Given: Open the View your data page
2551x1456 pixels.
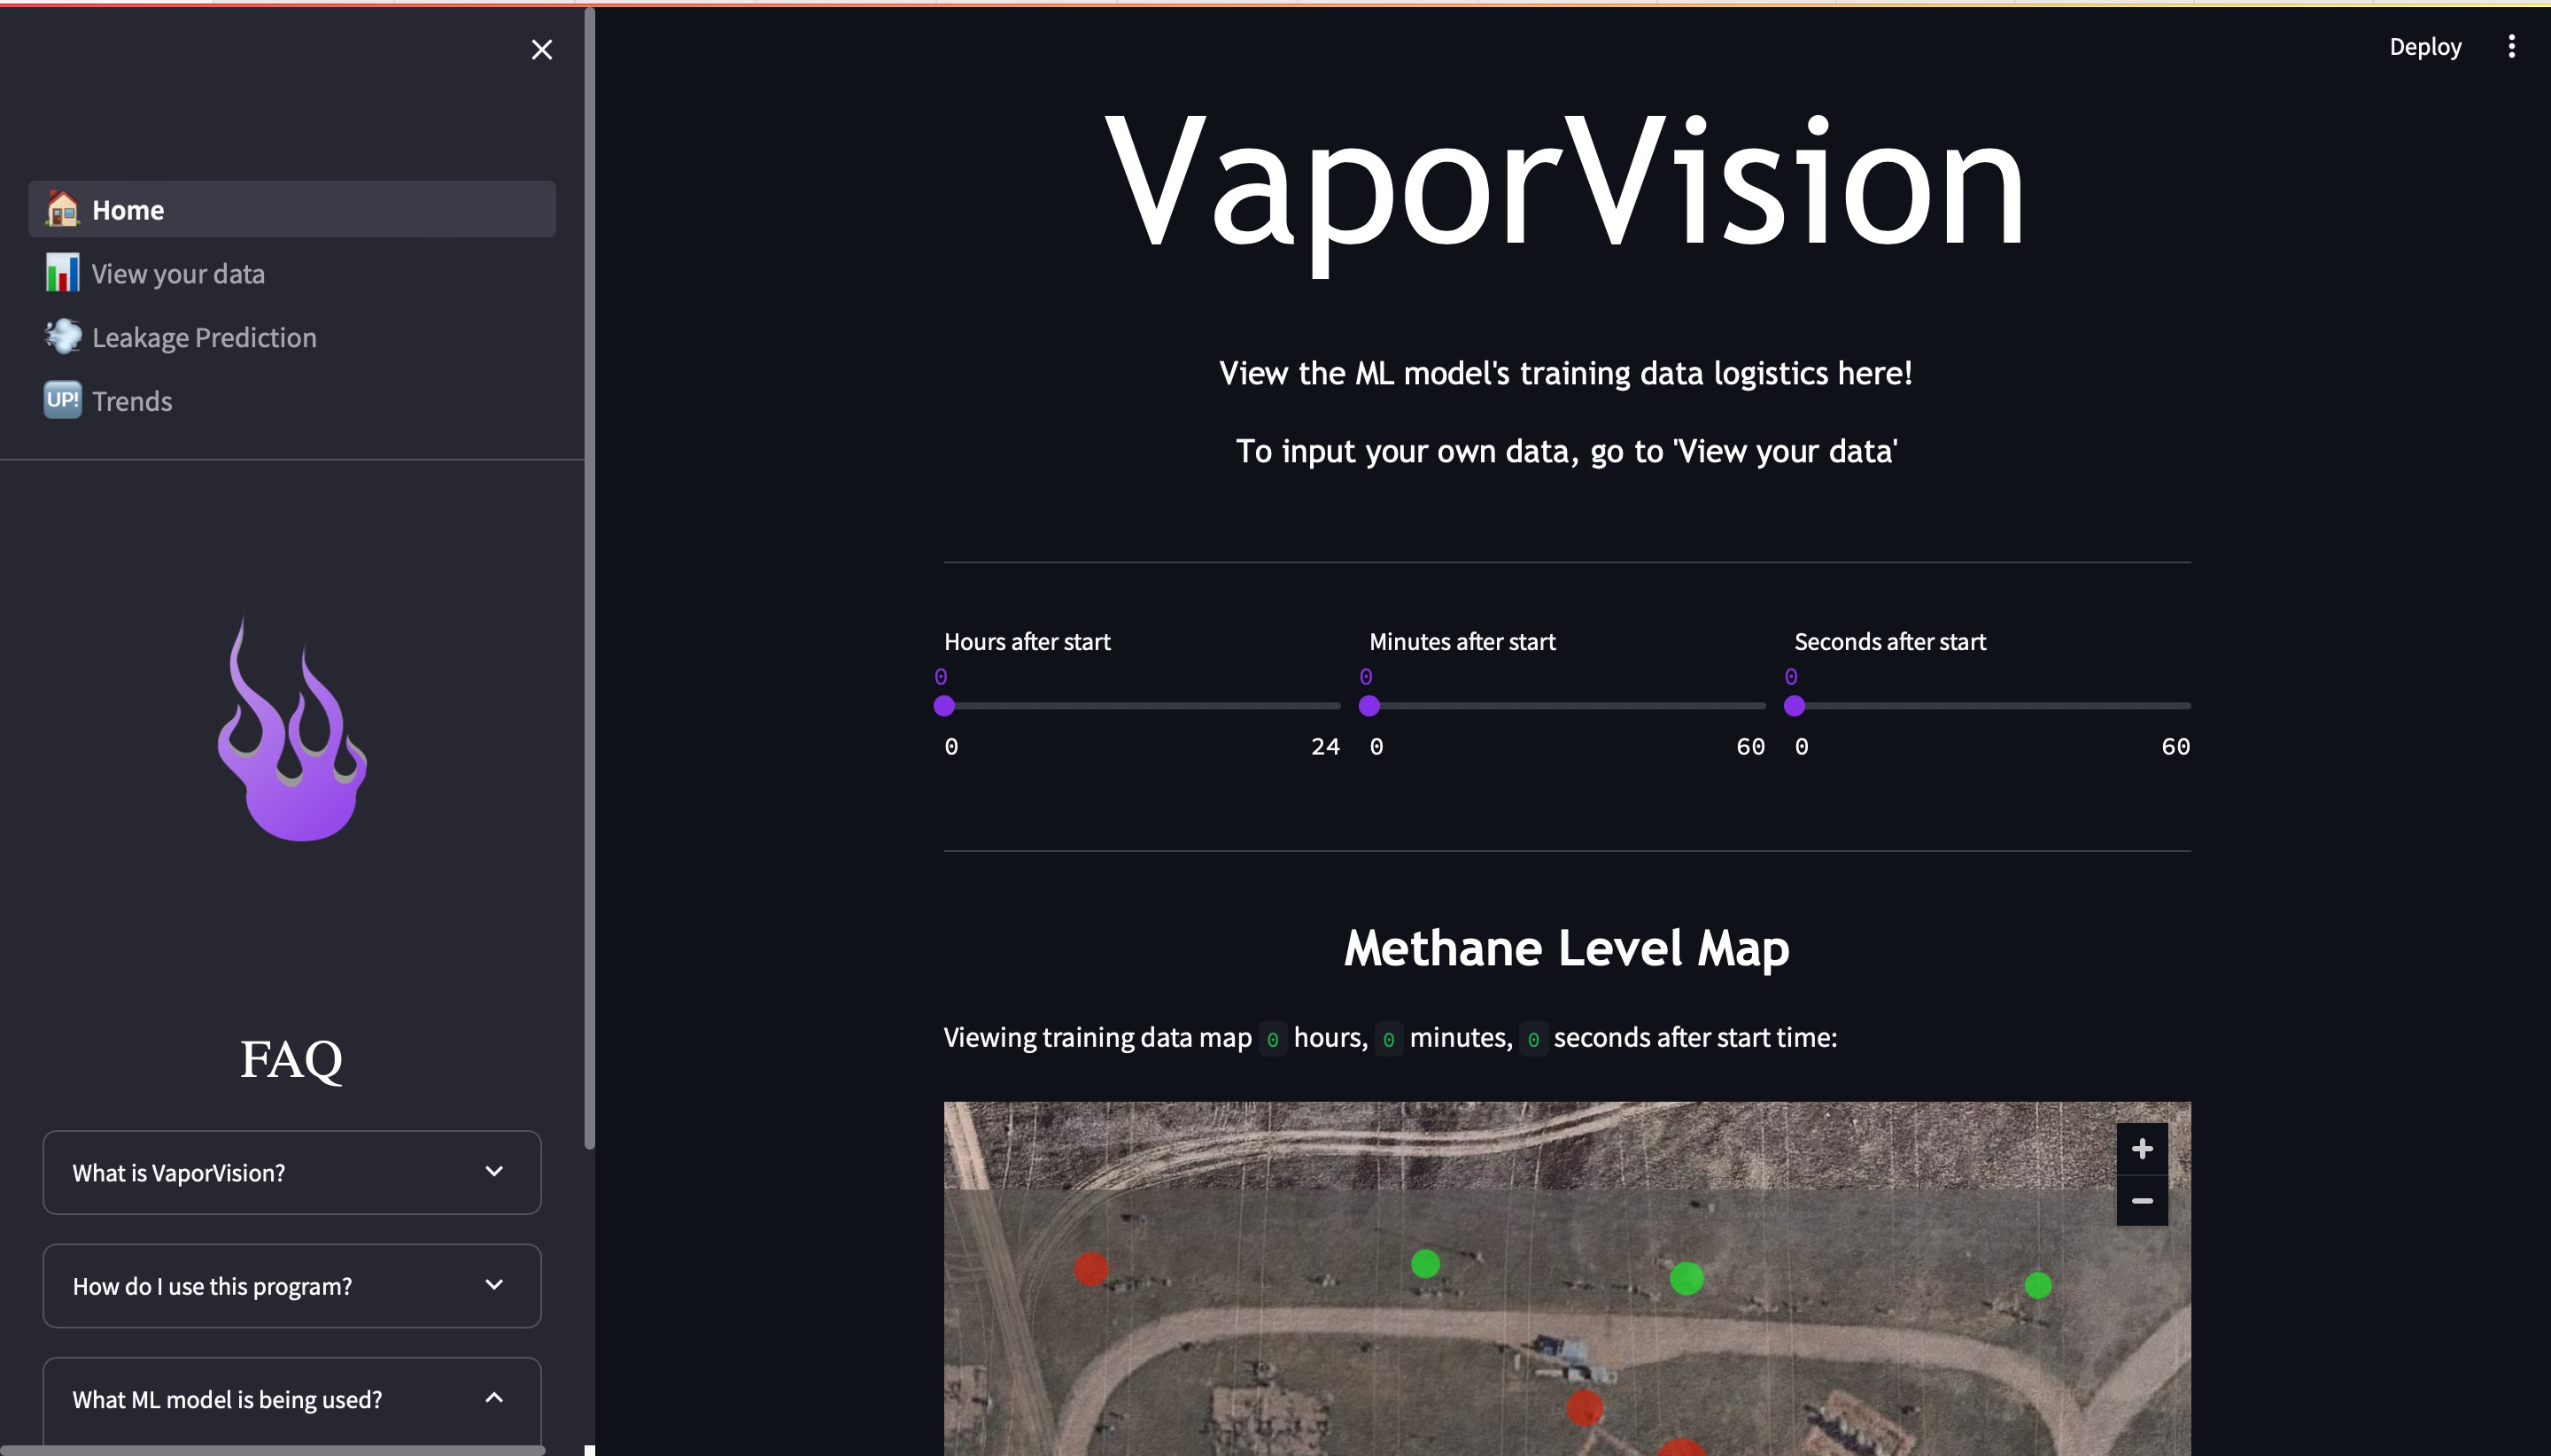Looking at the screenshot, I should (178, 273).
